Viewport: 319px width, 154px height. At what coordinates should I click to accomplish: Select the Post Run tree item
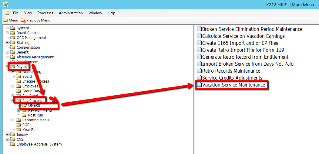(x=35, y=115)
